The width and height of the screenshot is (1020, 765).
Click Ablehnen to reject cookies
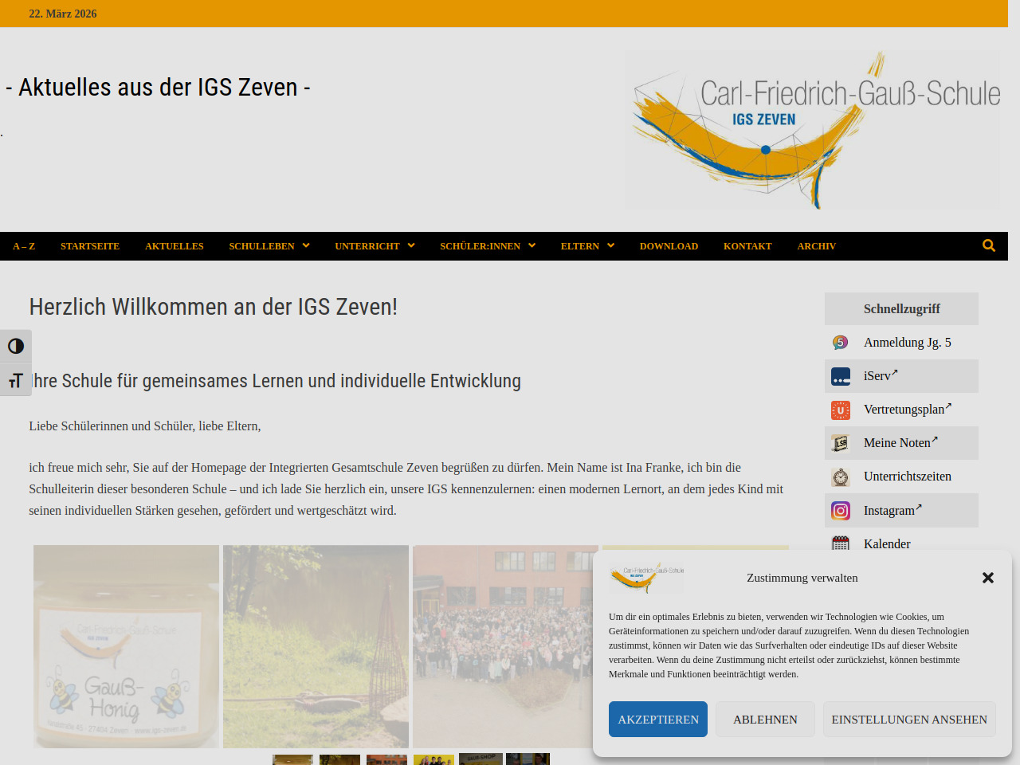point(764,720)
